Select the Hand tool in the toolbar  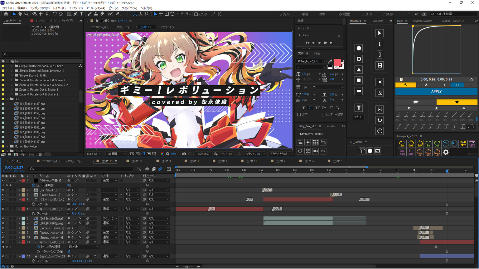20,14
